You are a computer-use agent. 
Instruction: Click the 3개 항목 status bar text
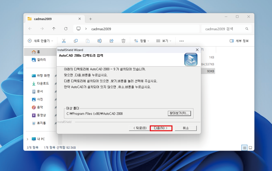click(x=32, y=148)
